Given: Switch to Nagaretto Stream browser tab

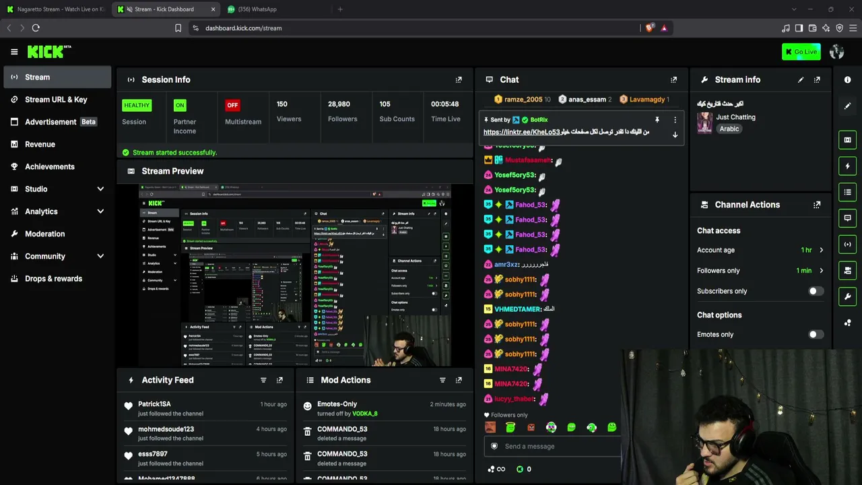Looking at the screenshot, I should click(x=55, y=9).
